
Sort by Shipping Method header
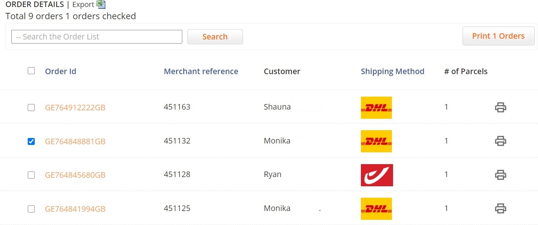pos(393,71)
